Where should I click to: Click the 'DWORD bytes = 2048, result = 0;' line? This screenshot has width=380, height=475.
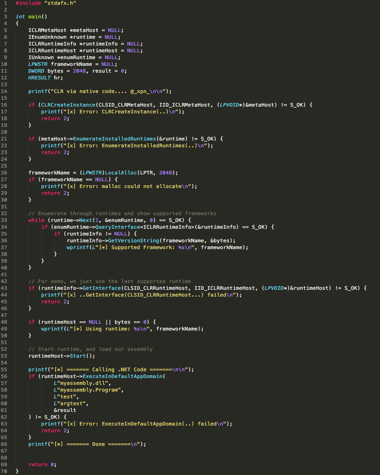coord(77,71)
